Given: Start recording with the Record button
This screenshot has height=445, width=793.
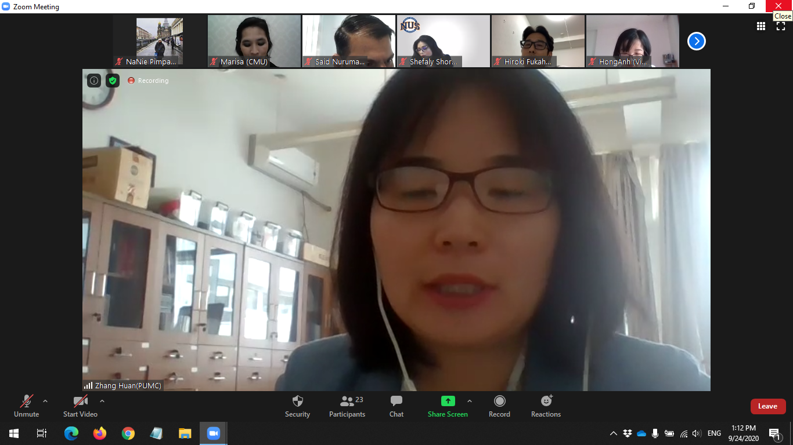Looking at the screenshot, I should tap(499, 406).
